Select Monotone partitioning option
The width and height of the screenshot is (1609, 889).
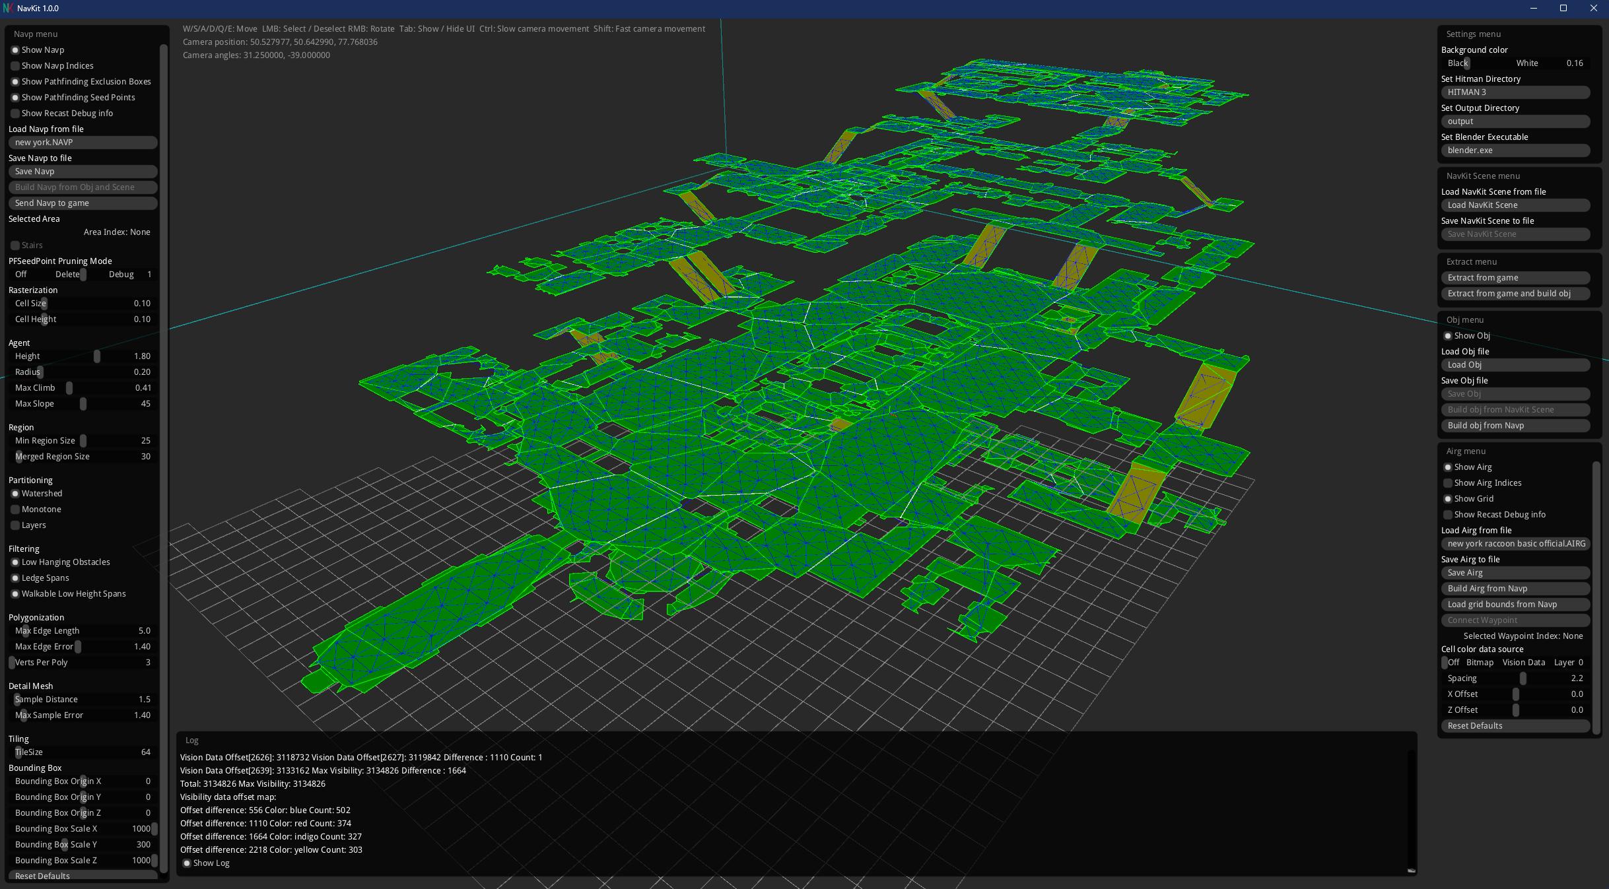tap(15, 510)
